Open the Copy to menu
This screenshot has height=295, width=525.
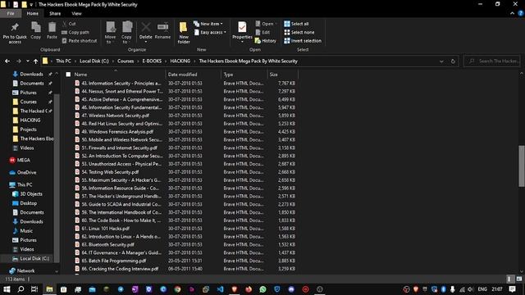click(x=126, y=33)
